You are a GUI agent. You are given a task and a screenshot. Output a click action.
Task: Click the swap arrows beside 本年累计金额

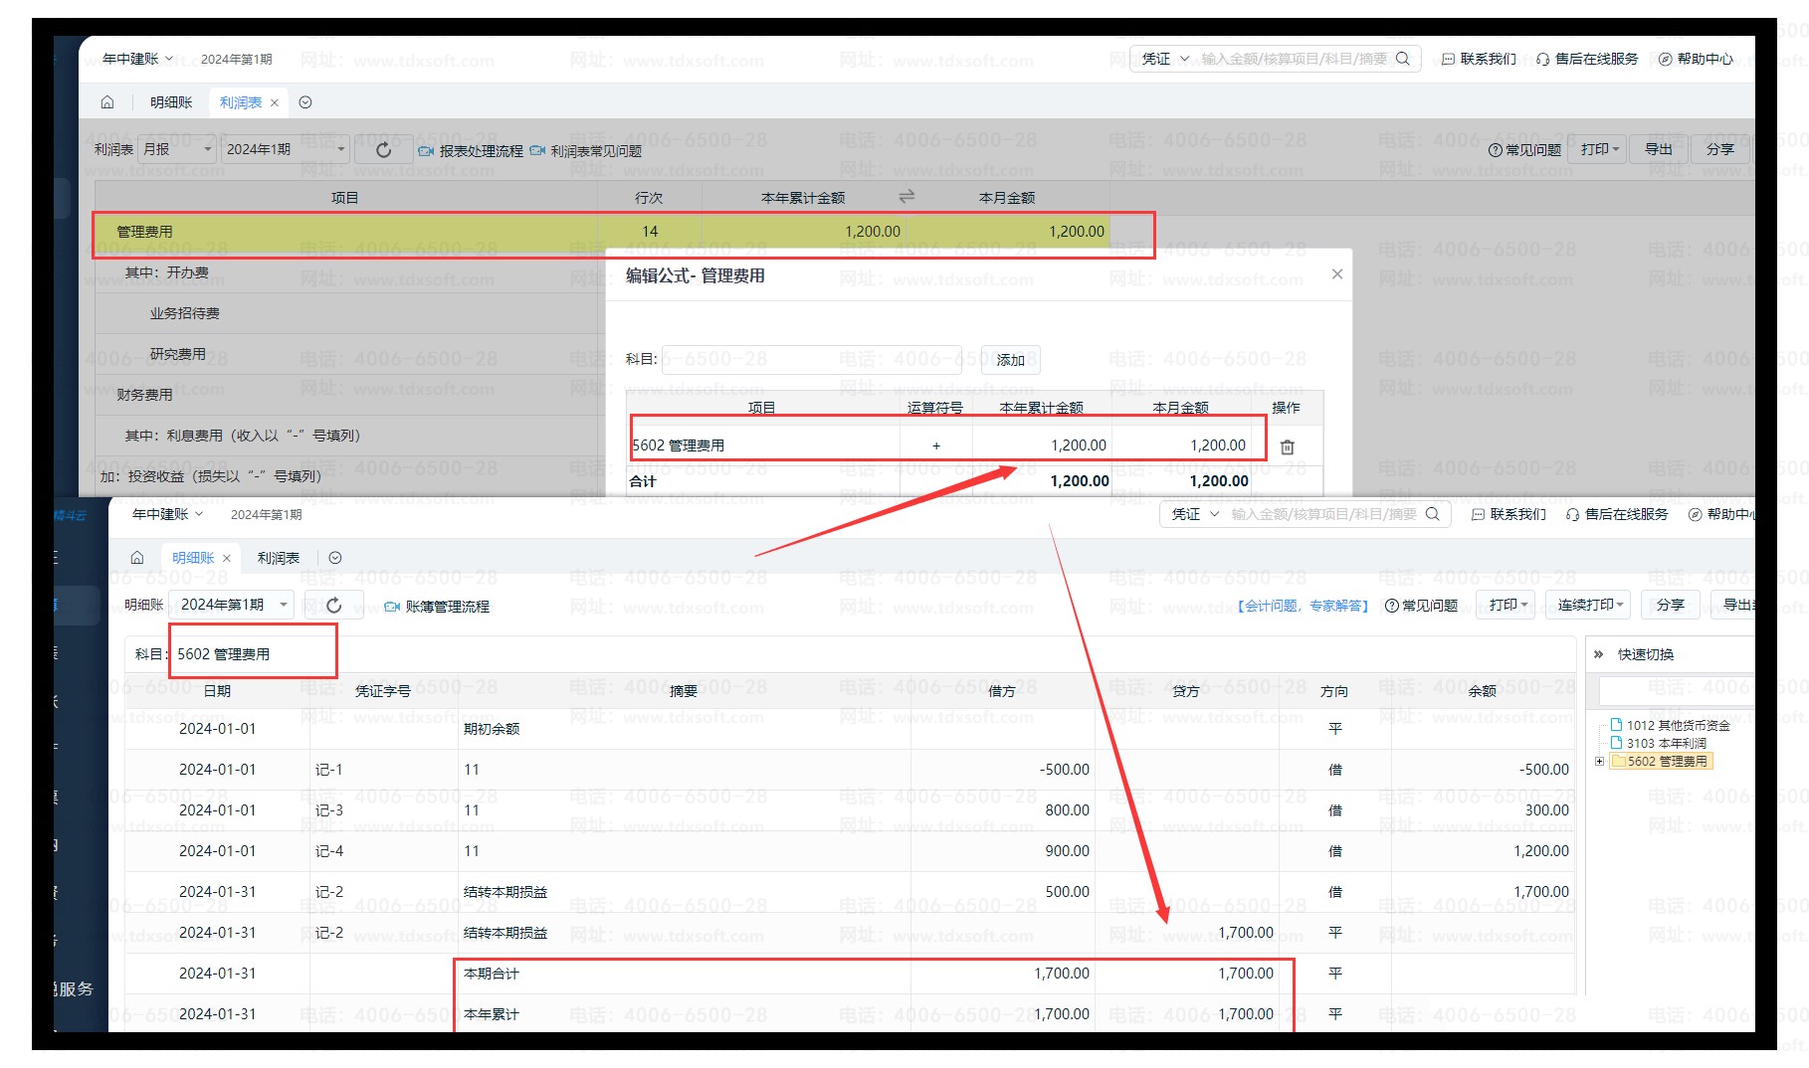906,197
